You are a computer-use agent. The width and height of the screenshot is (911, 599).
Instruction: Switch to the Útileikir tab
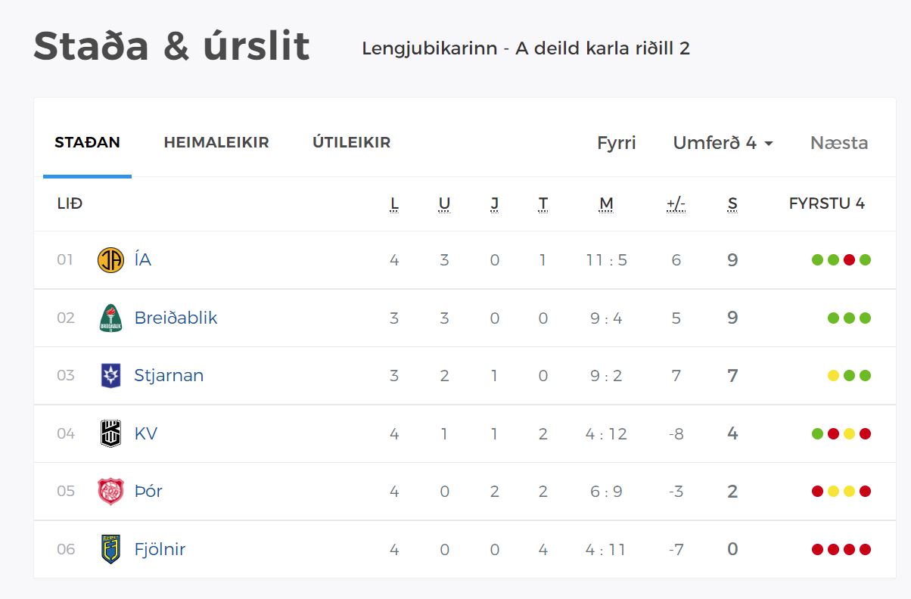click(351, 142)
